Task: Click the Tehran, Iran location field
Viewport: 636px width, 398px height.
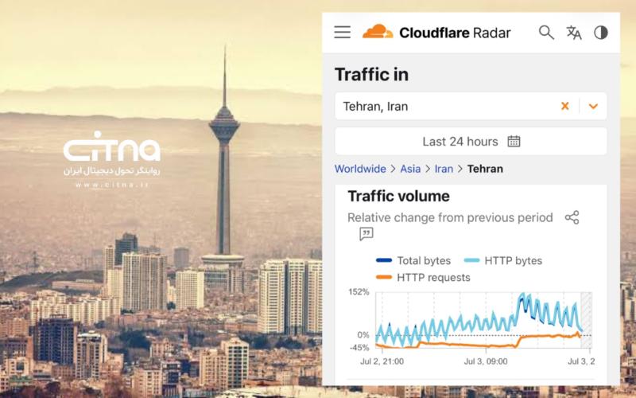Action: [x=471, y=106]
